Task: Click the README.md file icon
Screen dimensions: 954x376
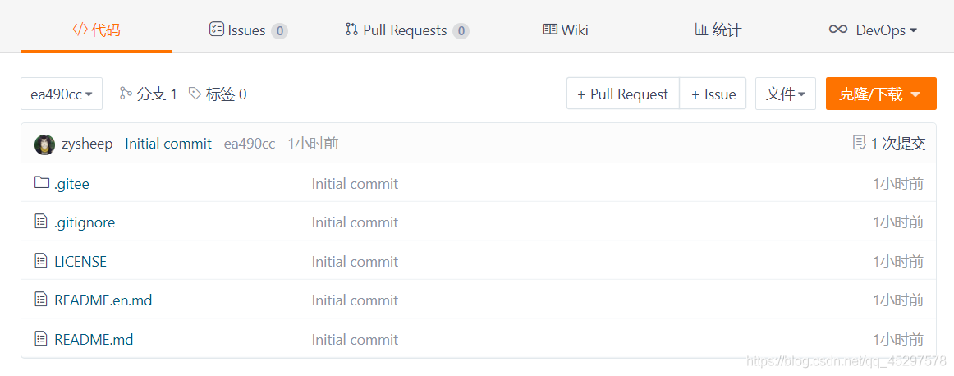Action: coord(41,339)
